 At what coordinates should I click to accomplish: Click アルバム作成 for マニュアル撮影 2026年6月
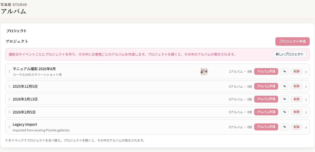point(266,71)
